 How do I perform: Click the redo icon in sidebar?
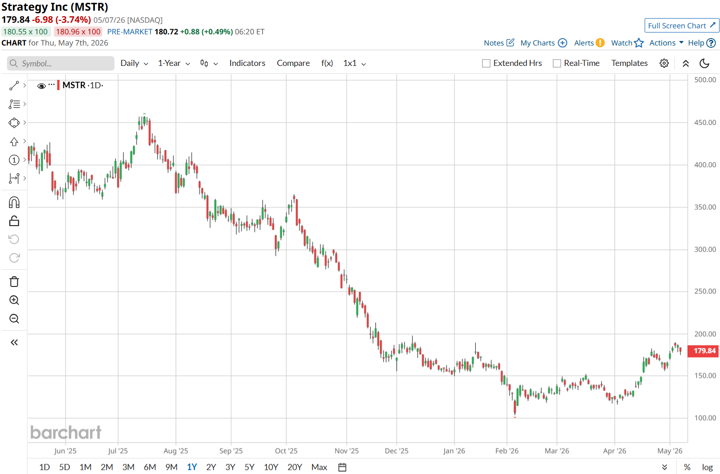coord(14,258)
